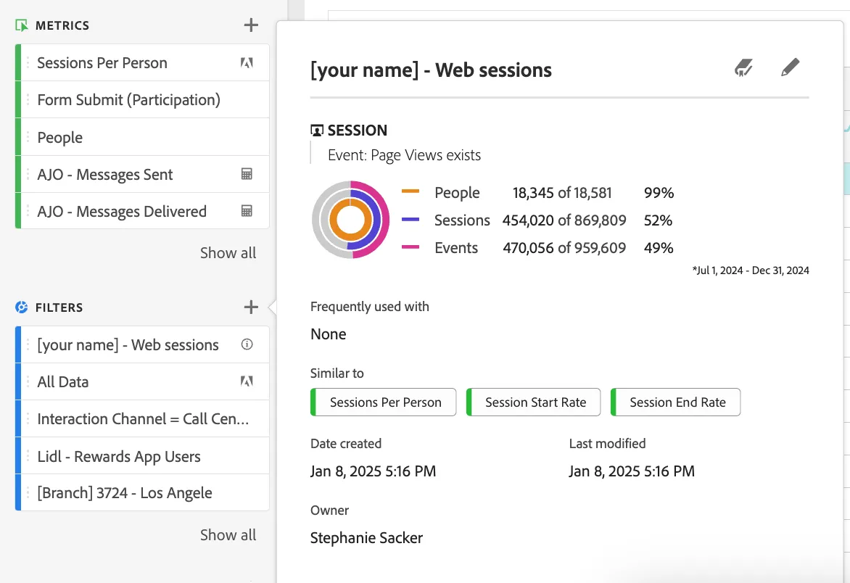
Task: Select Lidl - Rewards App Users filter
Action: coord(143,456)
